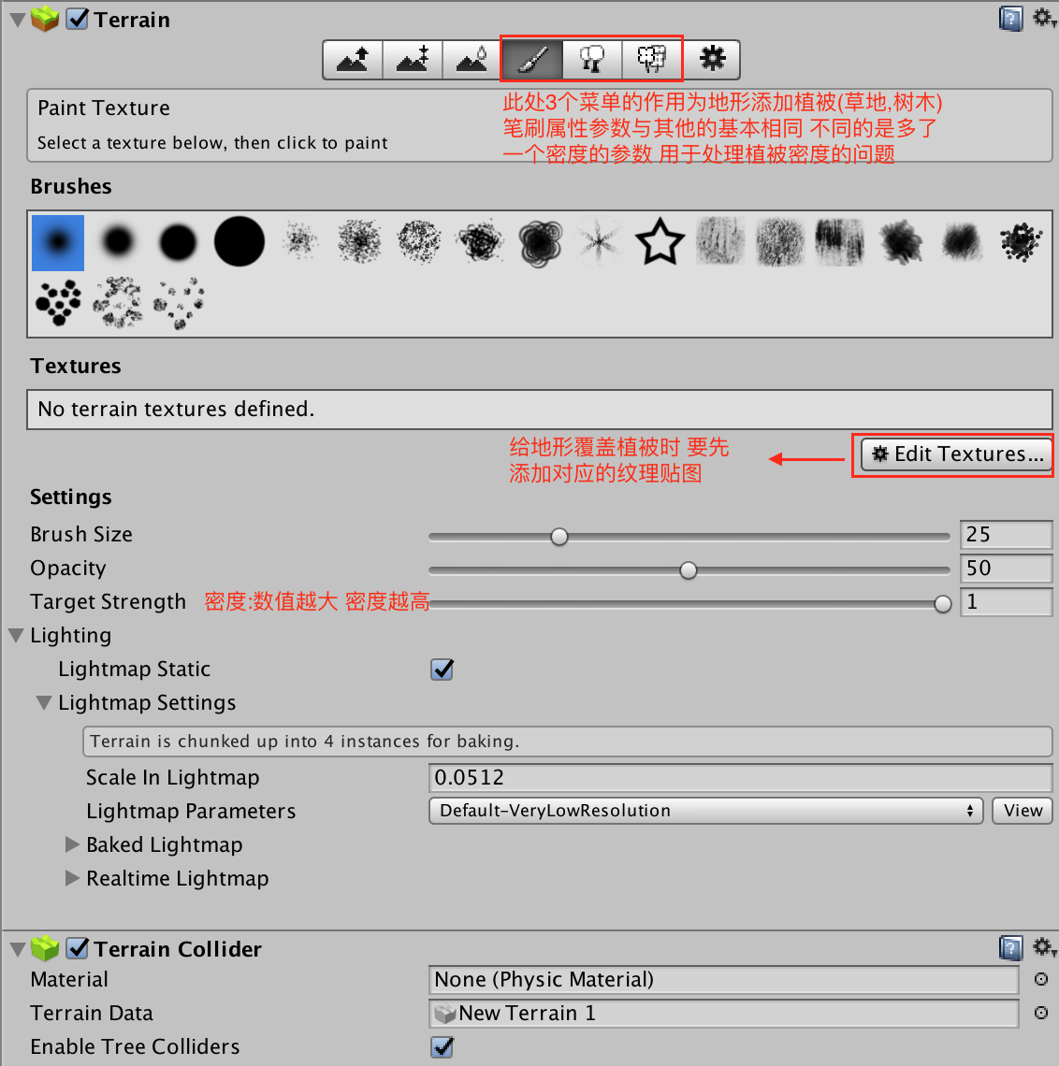Select the star outline brush
The width and height of the screenshot is (1059, 1066).
[x=660, y=241]
